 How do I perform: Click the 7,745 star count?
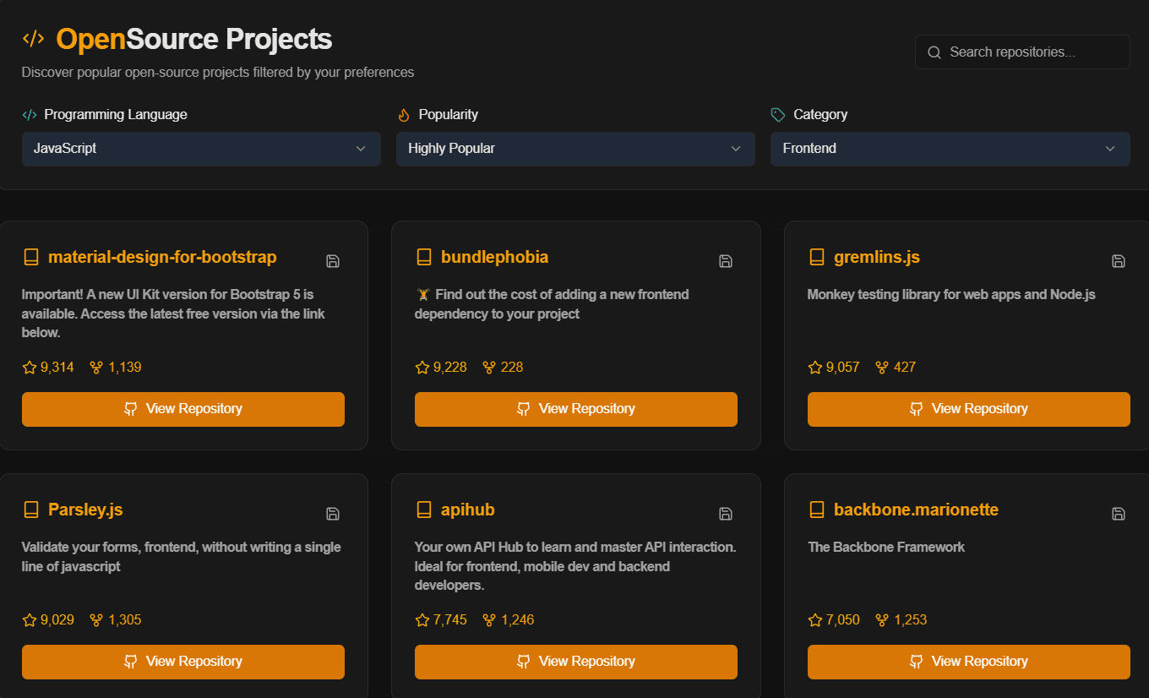[x=450, y=620]
